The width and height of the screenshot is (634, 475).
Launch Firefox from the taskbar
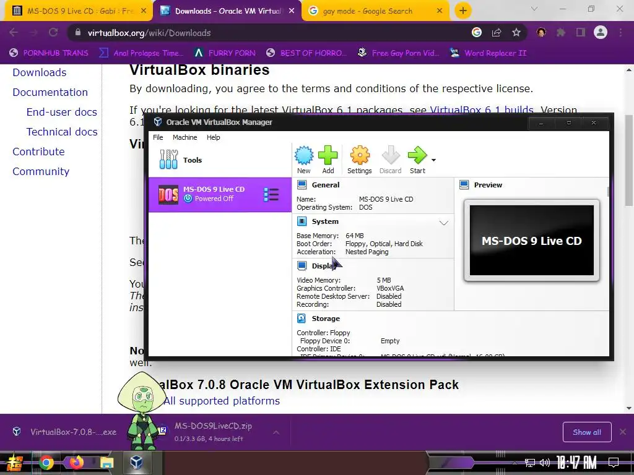[76, 463]
